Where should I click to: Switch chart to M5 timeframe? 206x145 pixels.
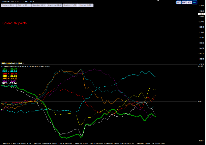[179, 2]
